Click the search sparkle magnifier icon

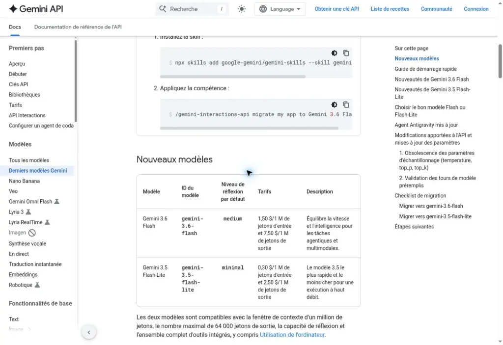[x=163, y=9]
